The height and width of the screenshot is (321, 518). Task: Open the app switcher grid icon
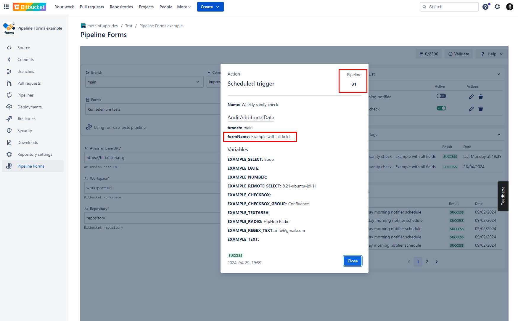[x=6, y=7]
